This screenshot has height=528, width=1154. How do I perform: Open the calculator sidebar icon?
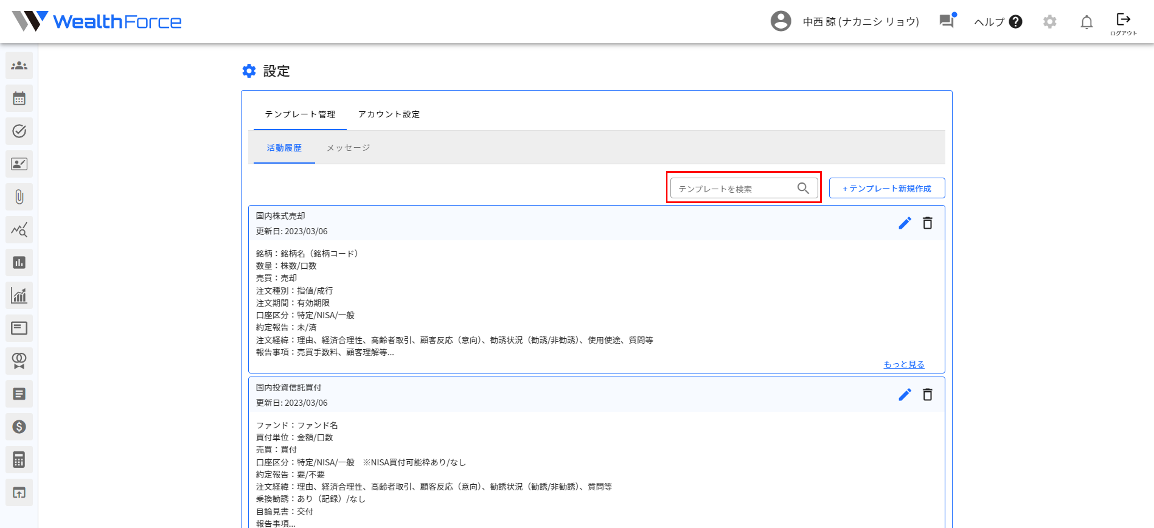19,460
